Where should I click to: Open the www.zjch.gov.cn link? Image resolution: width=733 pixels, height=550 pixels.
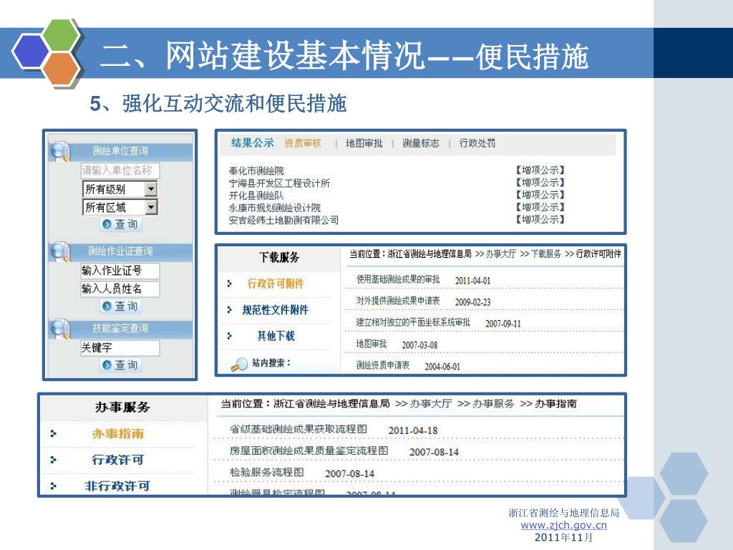coord(564,525)
